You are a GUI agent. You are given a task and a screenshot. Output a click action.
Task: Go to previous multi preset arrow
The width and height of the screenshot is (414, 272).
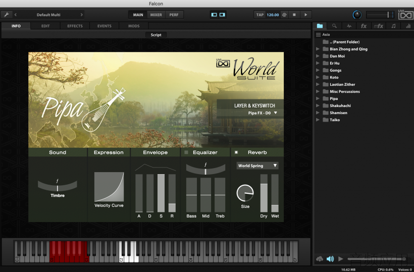click(16, 15)
